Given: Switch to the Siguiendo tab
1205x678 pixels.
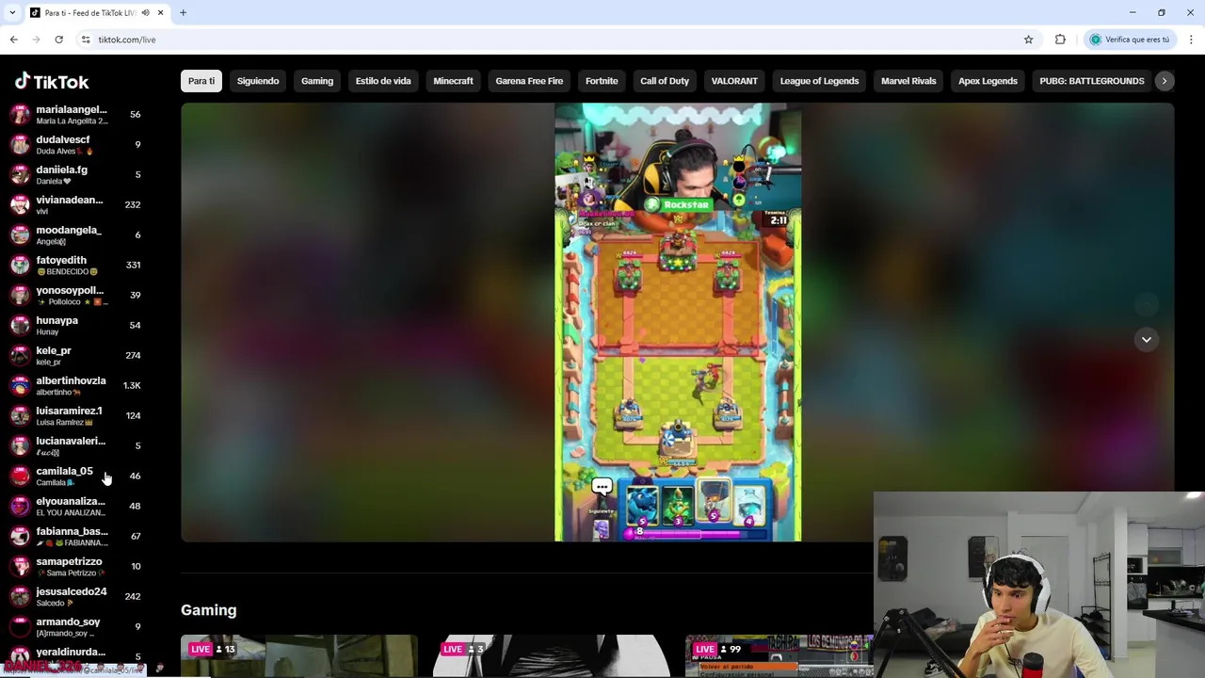Looking at the screenshot, I should [x=258, y=81].
